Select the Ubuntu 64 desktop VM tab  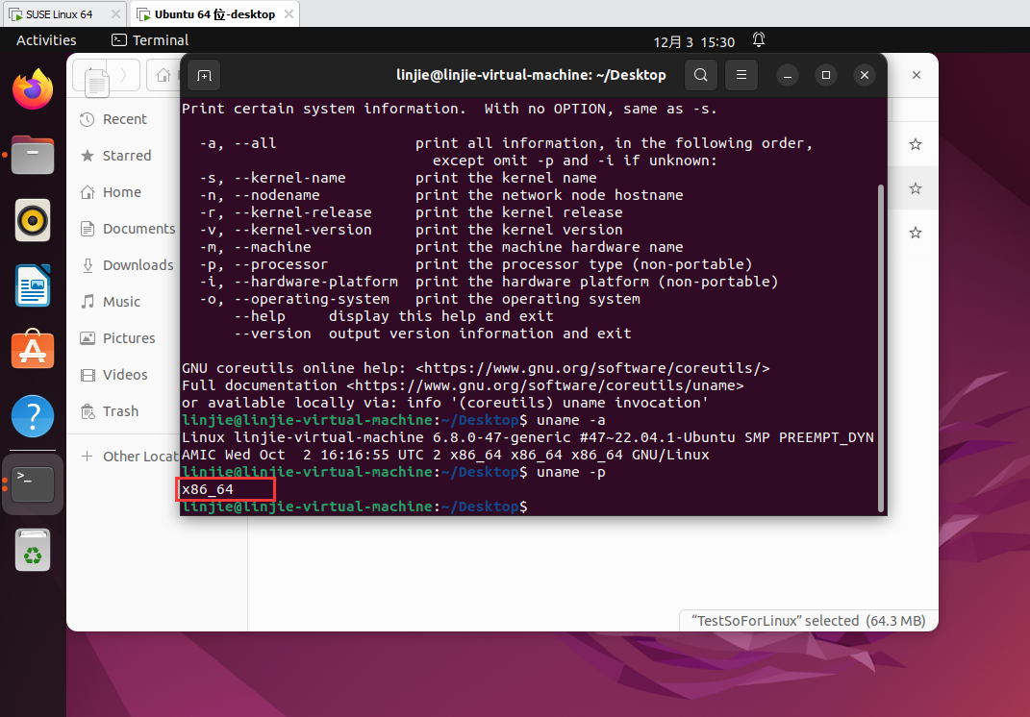214,13
